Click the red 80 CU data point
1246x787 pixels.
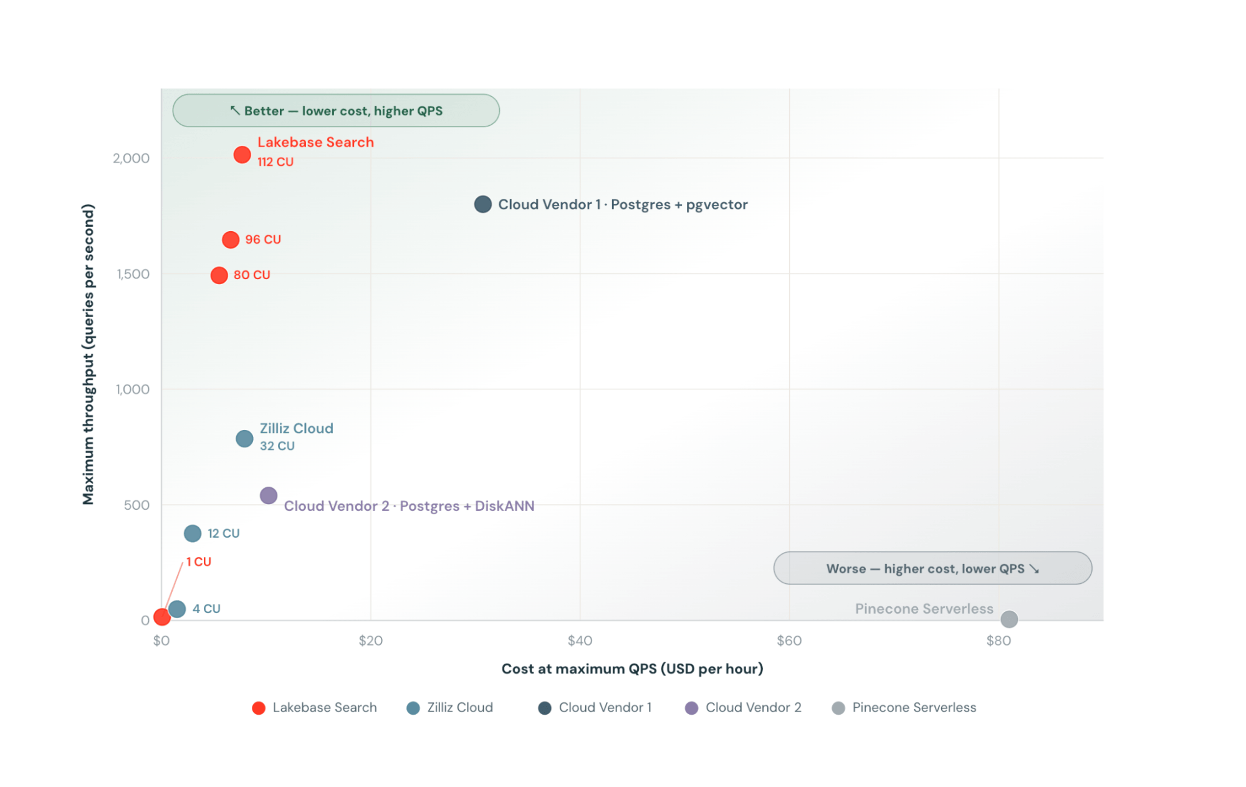(219, 275)
